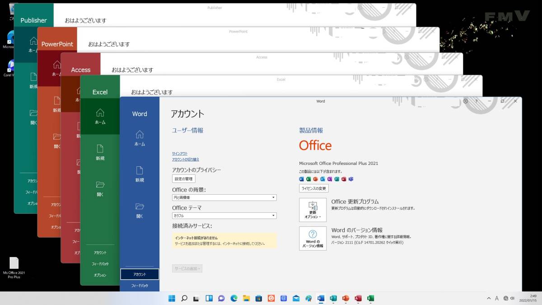The height and width of the screenshot is (305, 542).
Task: Select アカウント in Excel window sidebar
Action: pos(100,253)
